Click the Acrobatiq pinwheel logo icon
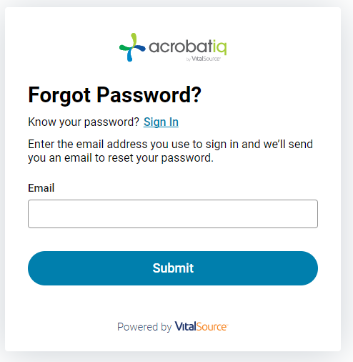This screenshot has height=362, width=353. click(132, 47)
